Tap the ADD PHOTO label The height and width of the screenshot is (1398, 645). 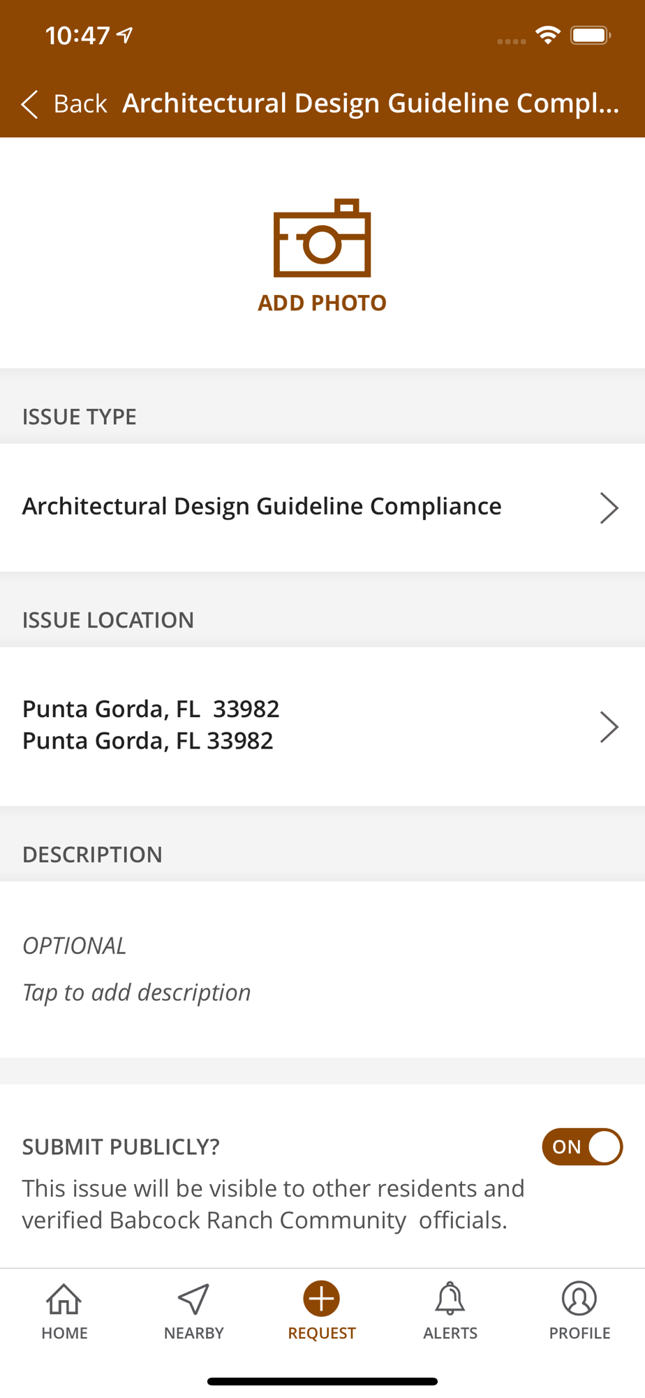point(322,303)
